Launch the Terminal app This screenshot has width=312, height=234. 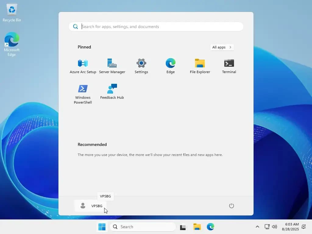229,66
